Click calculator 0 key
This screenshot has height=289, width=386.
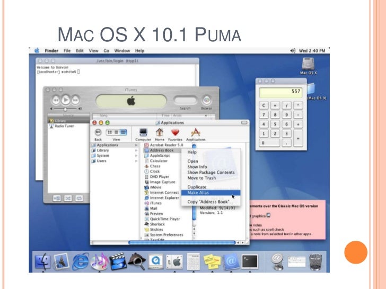pos(269,143)
